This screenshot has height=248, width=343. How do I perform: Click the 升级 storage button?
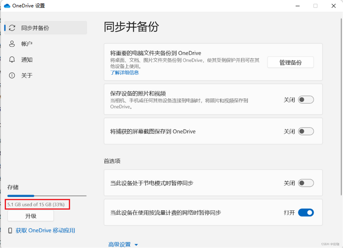[x=31, y=216]
